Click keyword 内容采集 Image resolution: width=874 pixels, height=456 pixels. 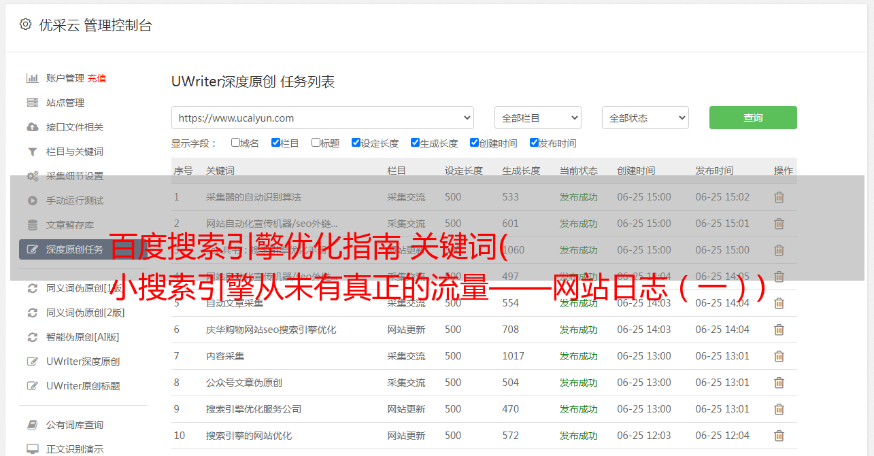pyautogui.click(x=225, y=356)
